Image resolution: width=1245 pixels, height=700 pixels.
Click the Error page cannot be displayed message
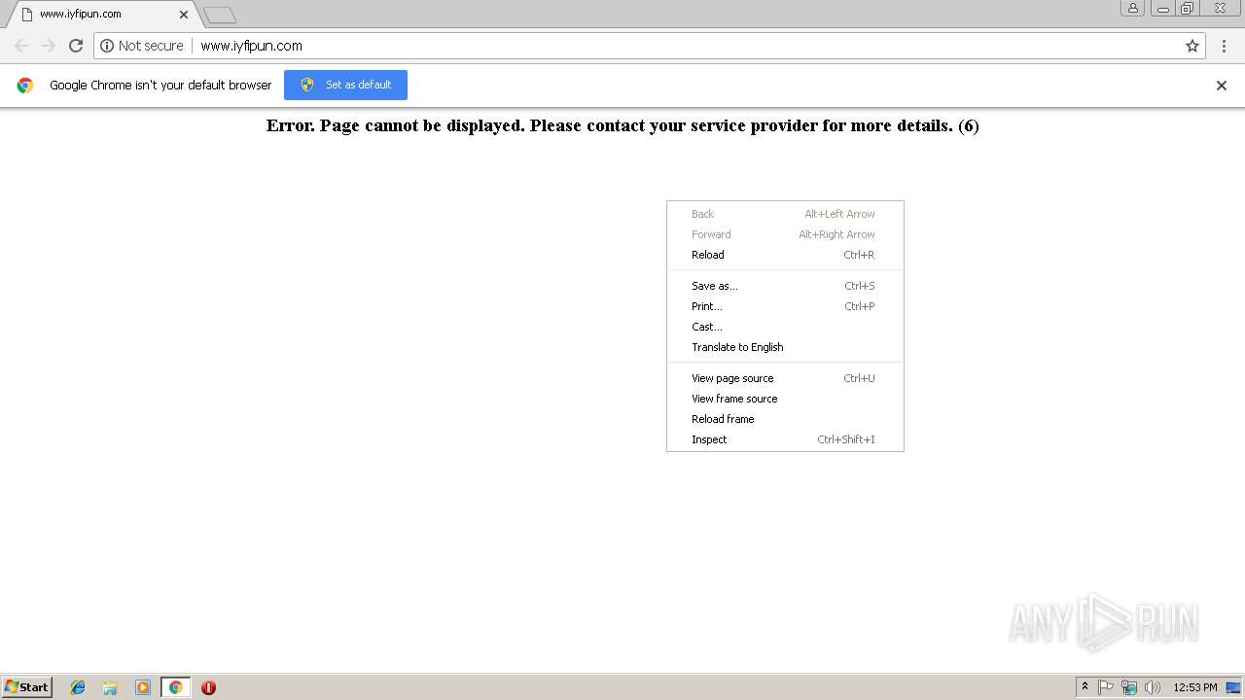coord(622,125)
